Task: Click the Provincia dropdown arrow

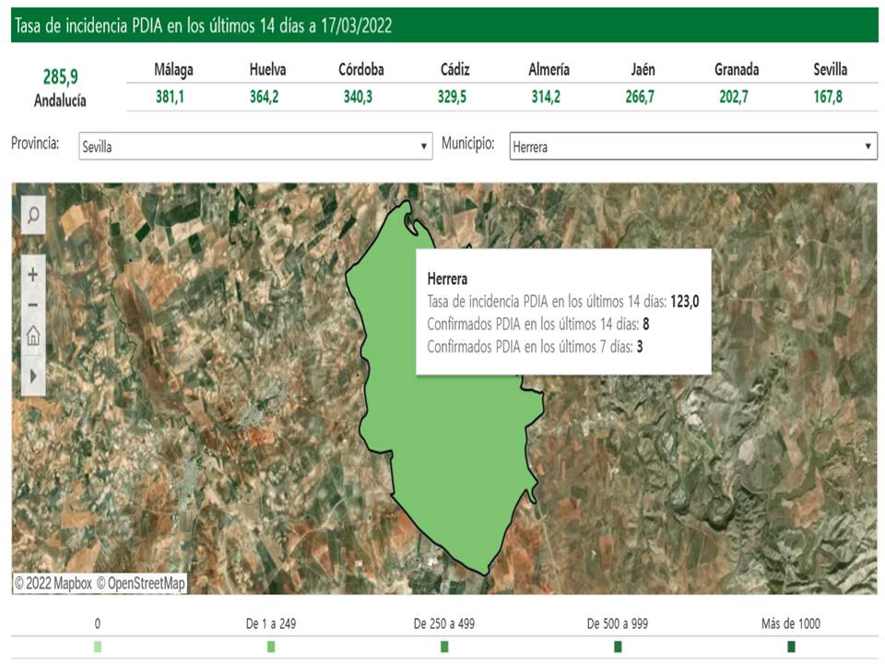Action: [x=424, y=146]
